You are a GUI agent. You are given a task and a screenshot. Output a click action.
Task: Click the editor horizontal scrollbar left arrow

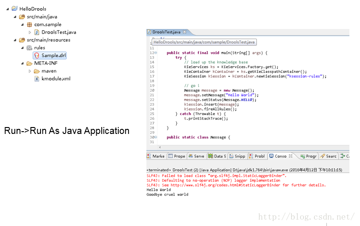coord(160,147)
